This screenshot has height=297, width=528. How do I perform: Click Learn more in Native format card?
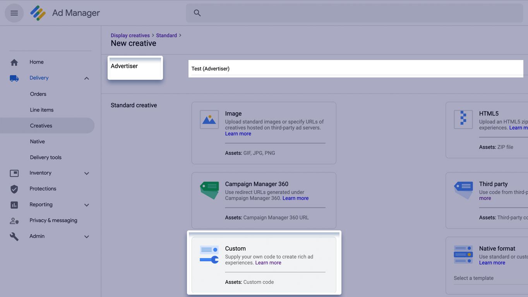pyautogui.click(x=492, y=263)
